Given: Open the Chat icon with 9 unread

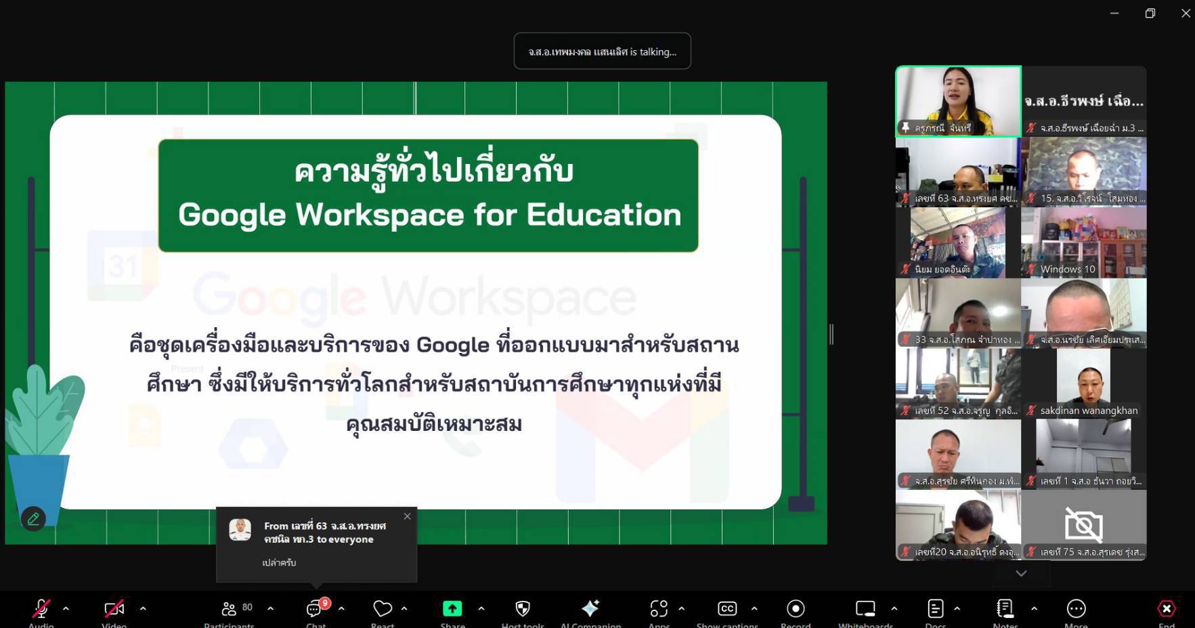Looking at the screenshot, I should tap(316, 608).
